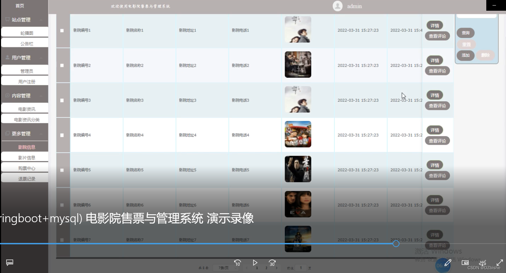Rewind the video 10 seconds
506x273 pixels.
[238, 263]
